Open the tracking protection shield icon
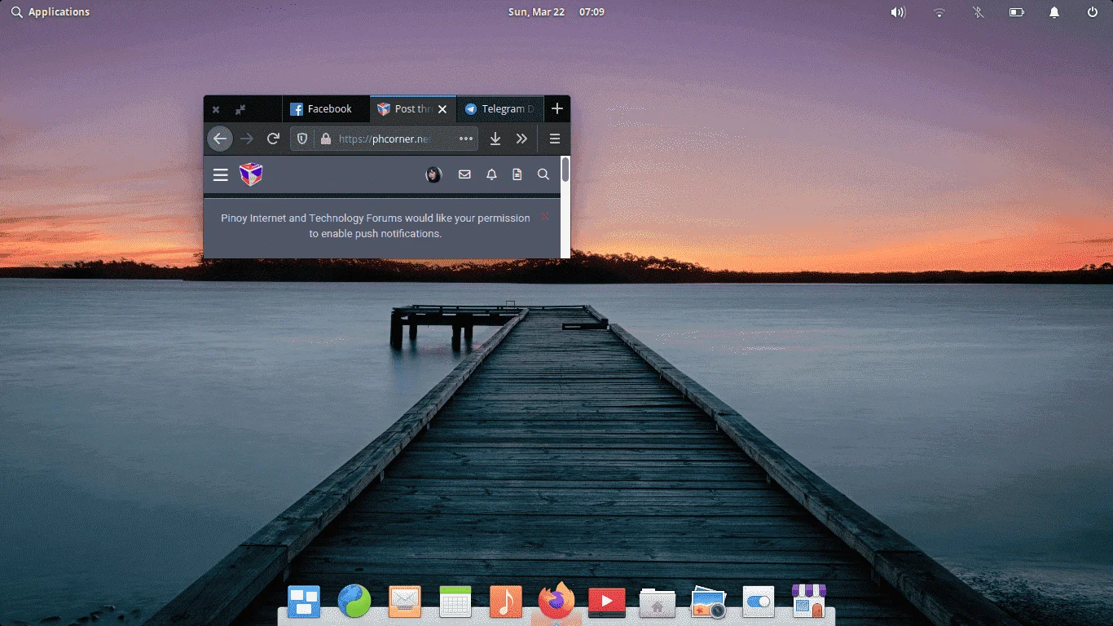 tap(302, 139)
